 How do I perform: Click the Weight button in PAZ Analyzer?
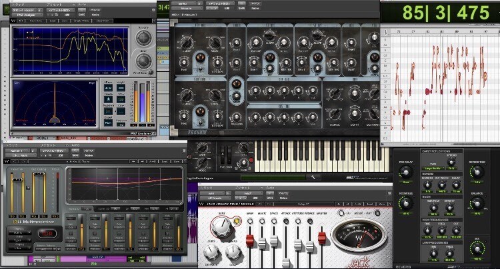121,88
